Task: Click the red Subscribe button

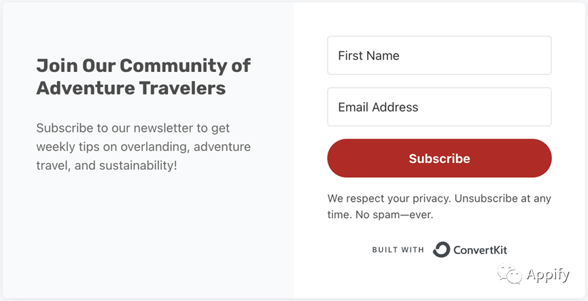Action: tap(439, 158)
